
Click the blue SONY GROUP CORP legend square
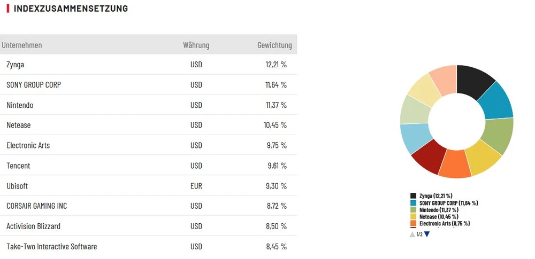[x=414, y=203]
